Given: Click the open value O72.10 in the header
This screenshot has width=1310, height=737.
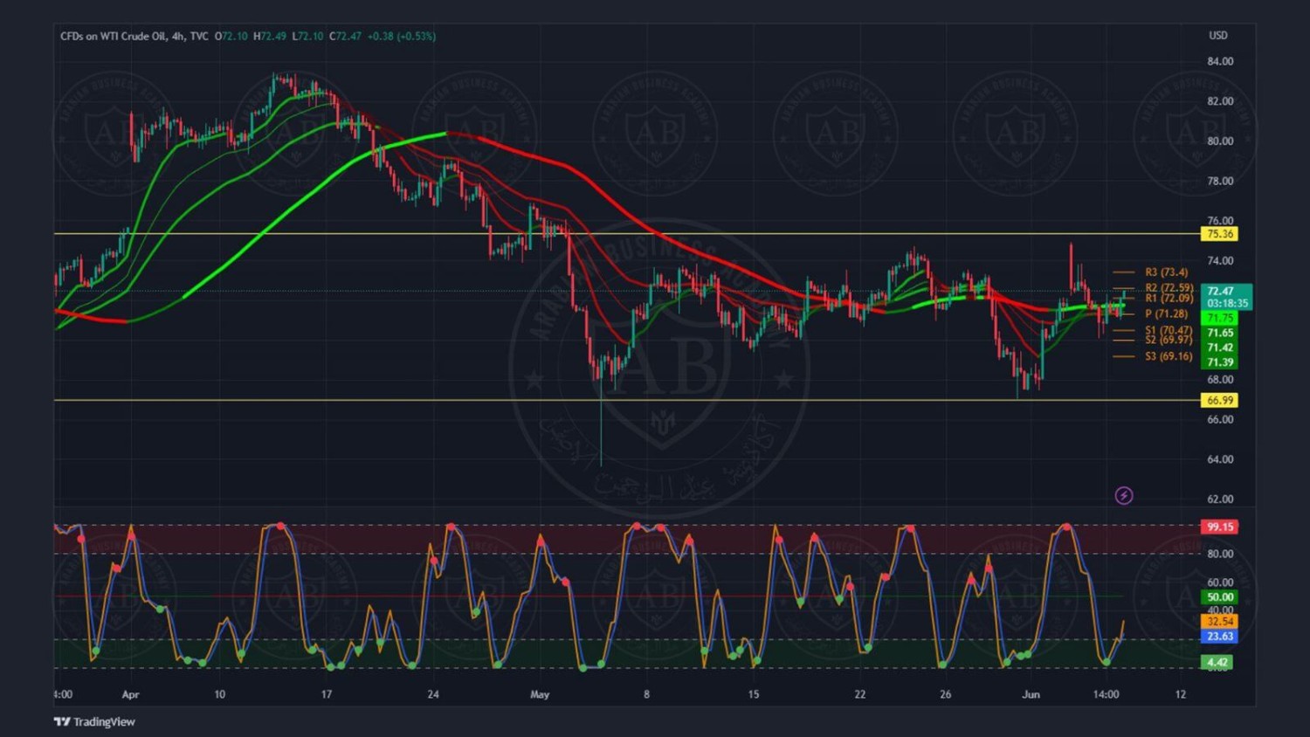Looking at the screenshot, I should click(231, 36).
